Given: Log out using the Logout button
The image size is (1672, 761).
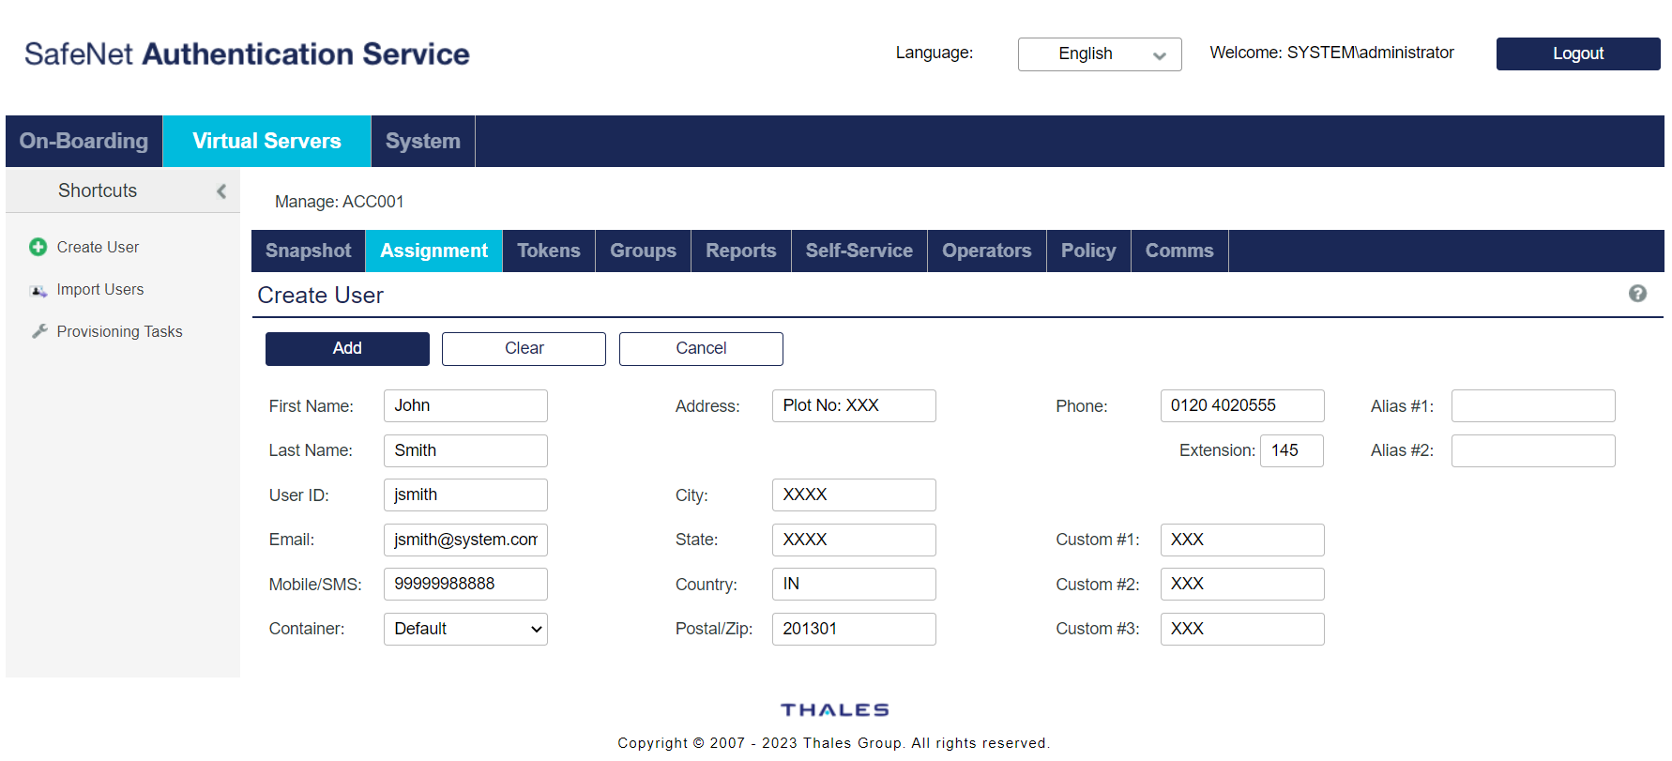Looking at the screenshot, I should 1577,53.
